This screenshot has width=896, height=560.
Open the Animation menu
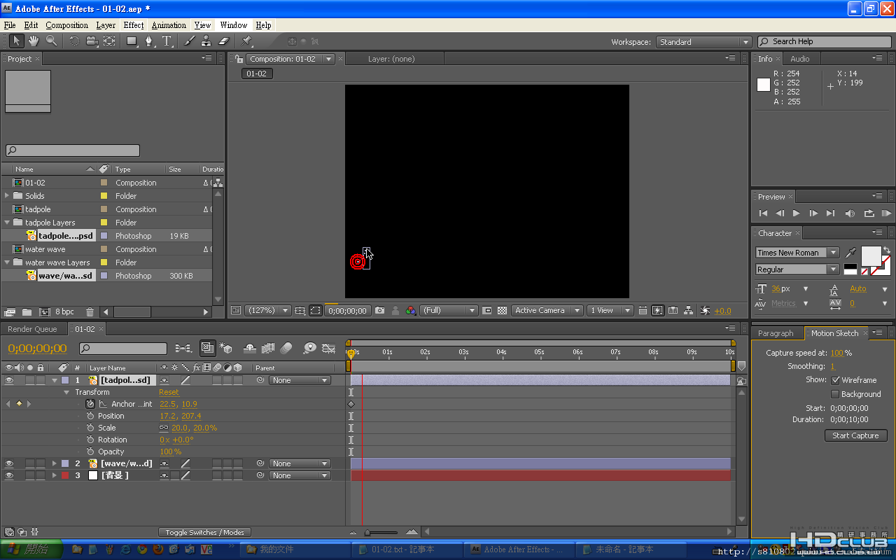pyautogui.click(x=169, y=25)
